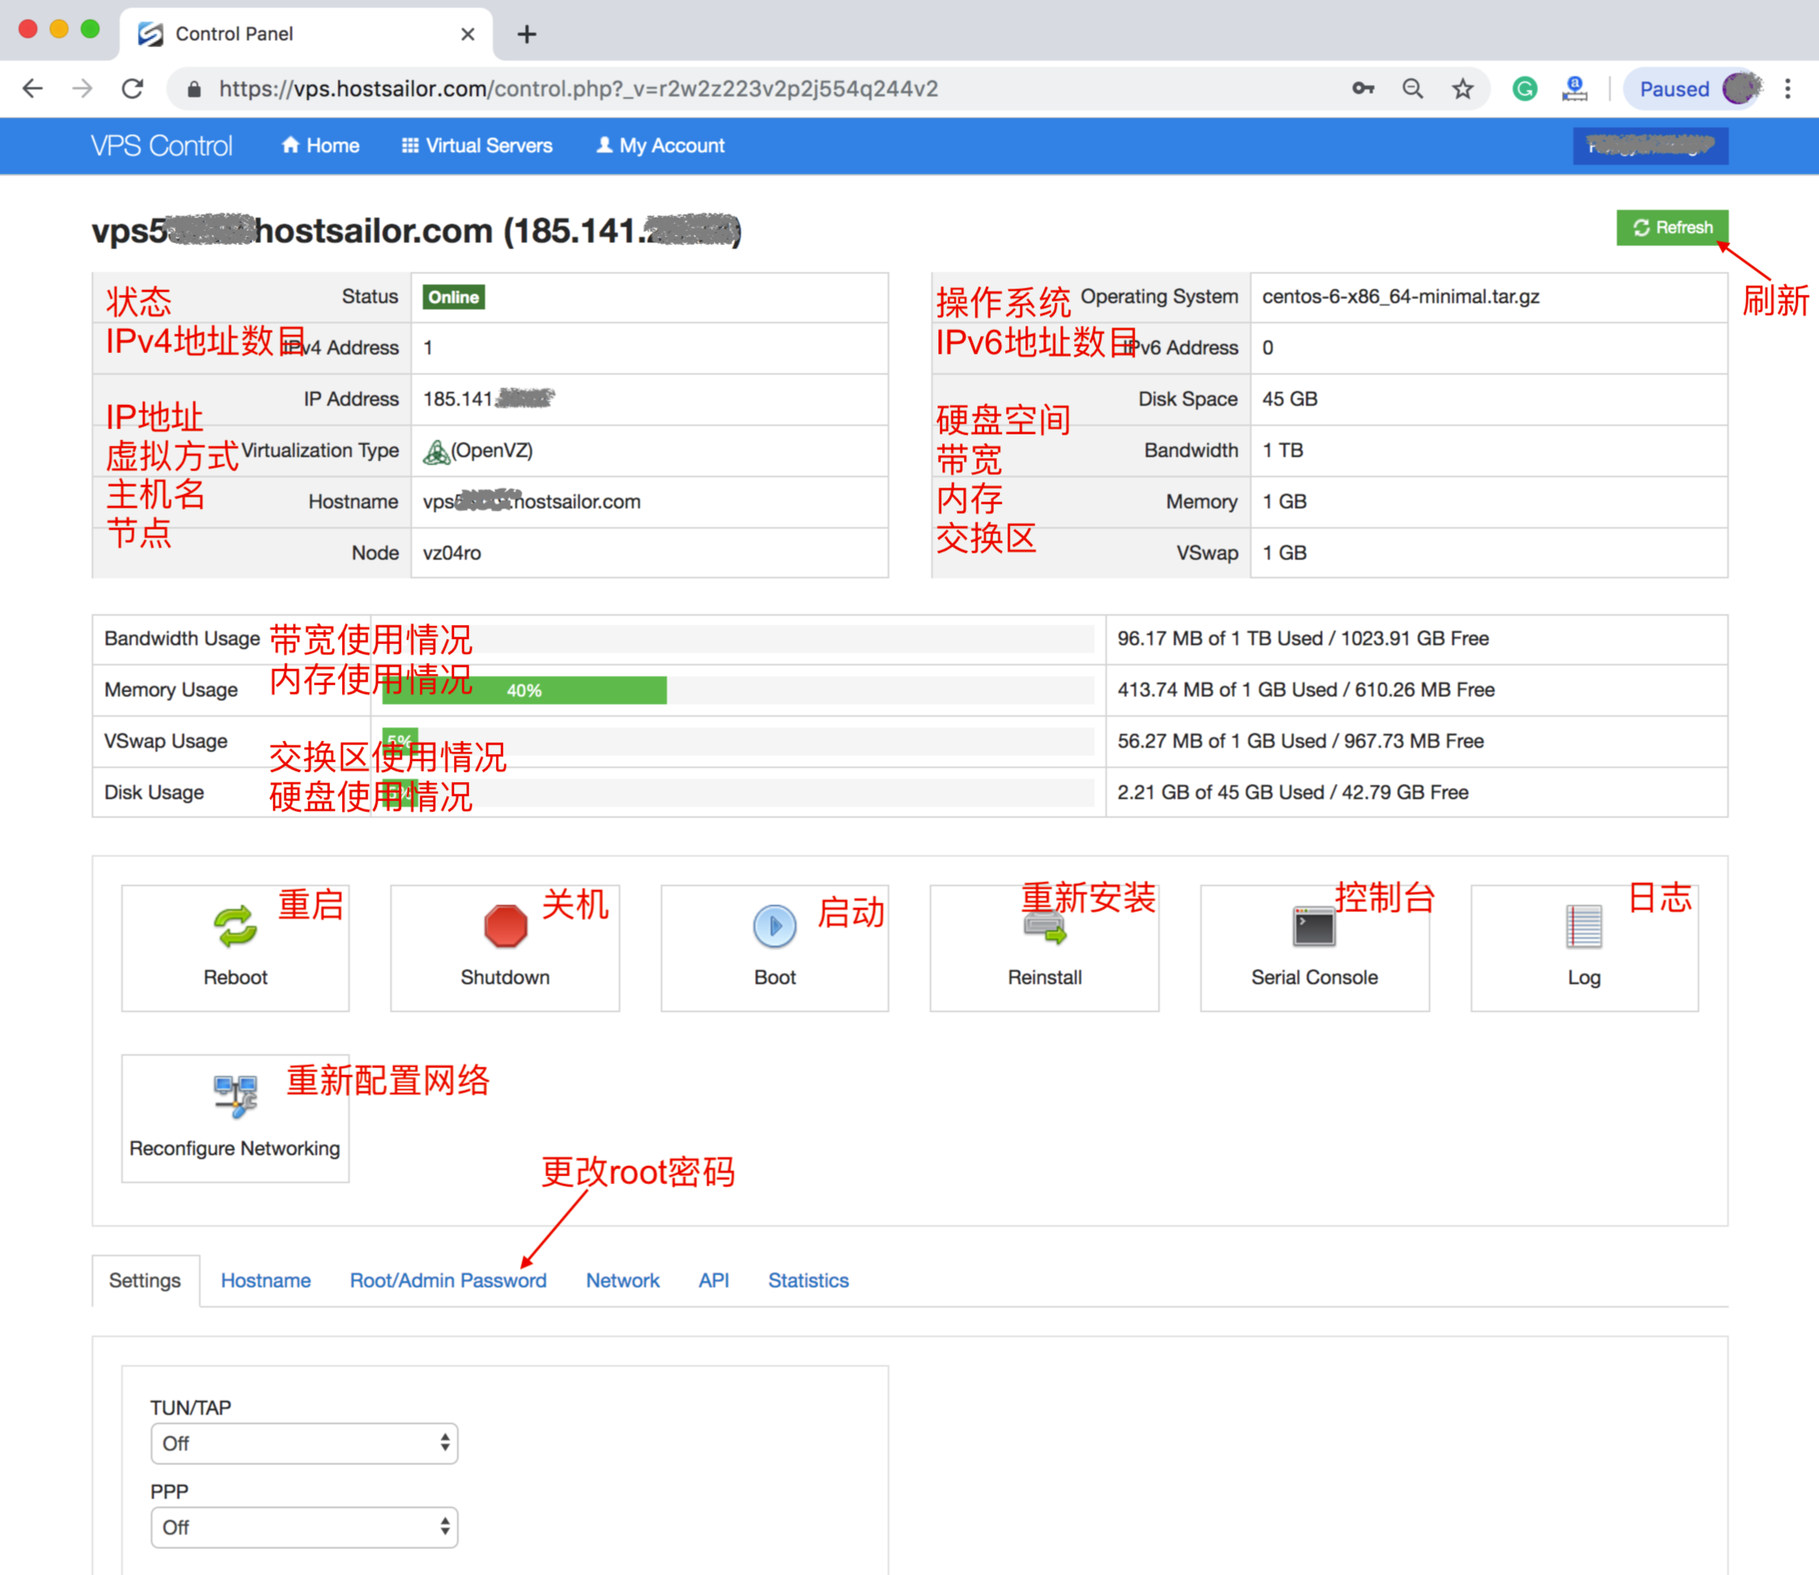The height and width of the screenshot is (1575, 1819).
Task: Click the Refresh button top right
Action: 1671,226
